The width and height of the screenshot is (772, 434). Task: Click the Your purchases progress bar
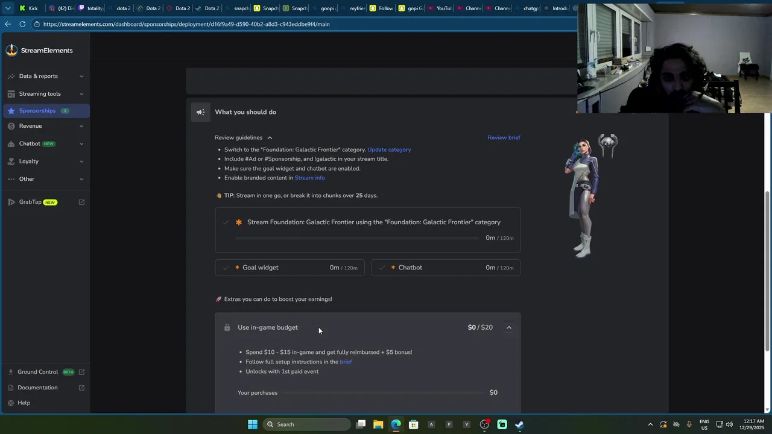(x=384, y=392)
